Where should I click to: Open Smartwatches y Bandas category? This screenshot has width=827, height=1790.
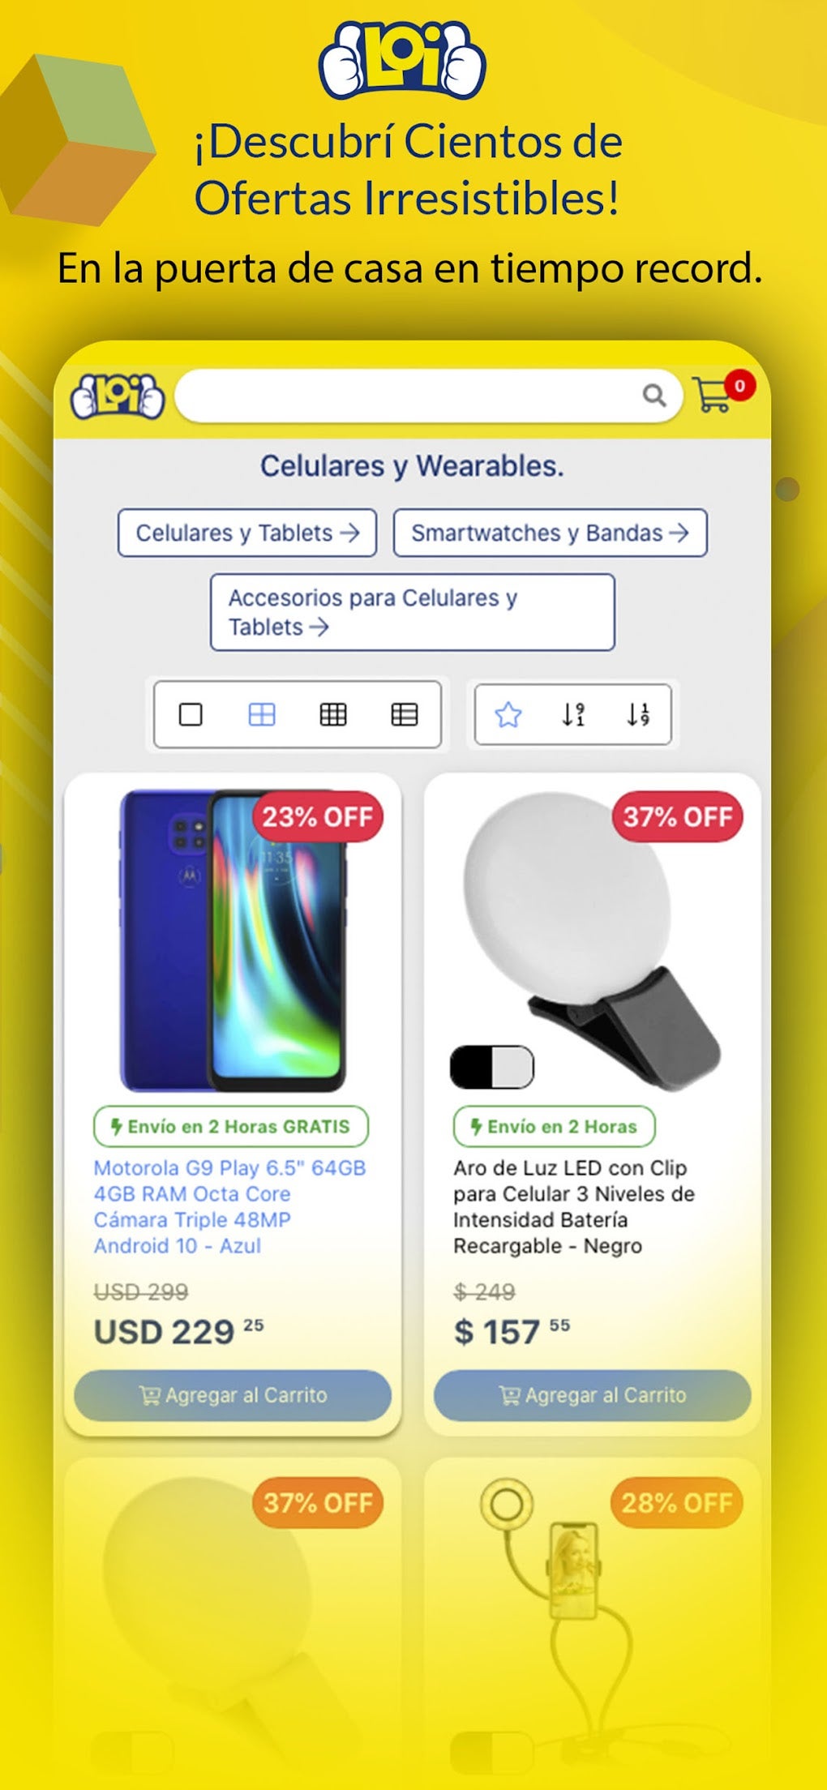pyautogui.click(x=551, y=533)
